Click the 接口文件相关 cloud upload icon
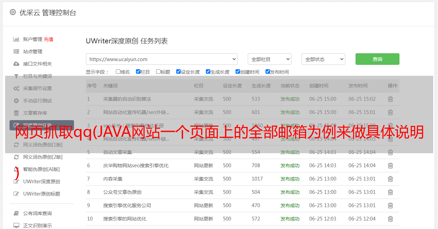This screenshot has height=229, width=438. click(x=16, y=64)
